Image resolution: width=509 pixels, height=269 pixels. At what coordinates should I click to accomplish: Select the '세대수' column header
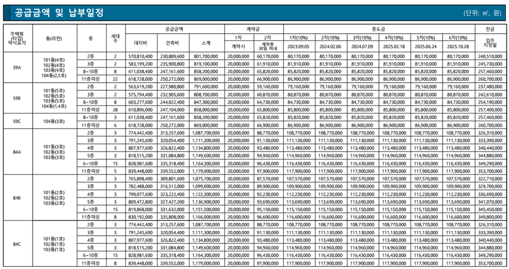click(x=115, y=38)
